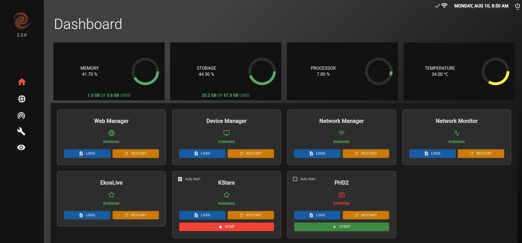Click the StellarMate spiral logo
Screen dimensions: 522x243
[22, 20]
